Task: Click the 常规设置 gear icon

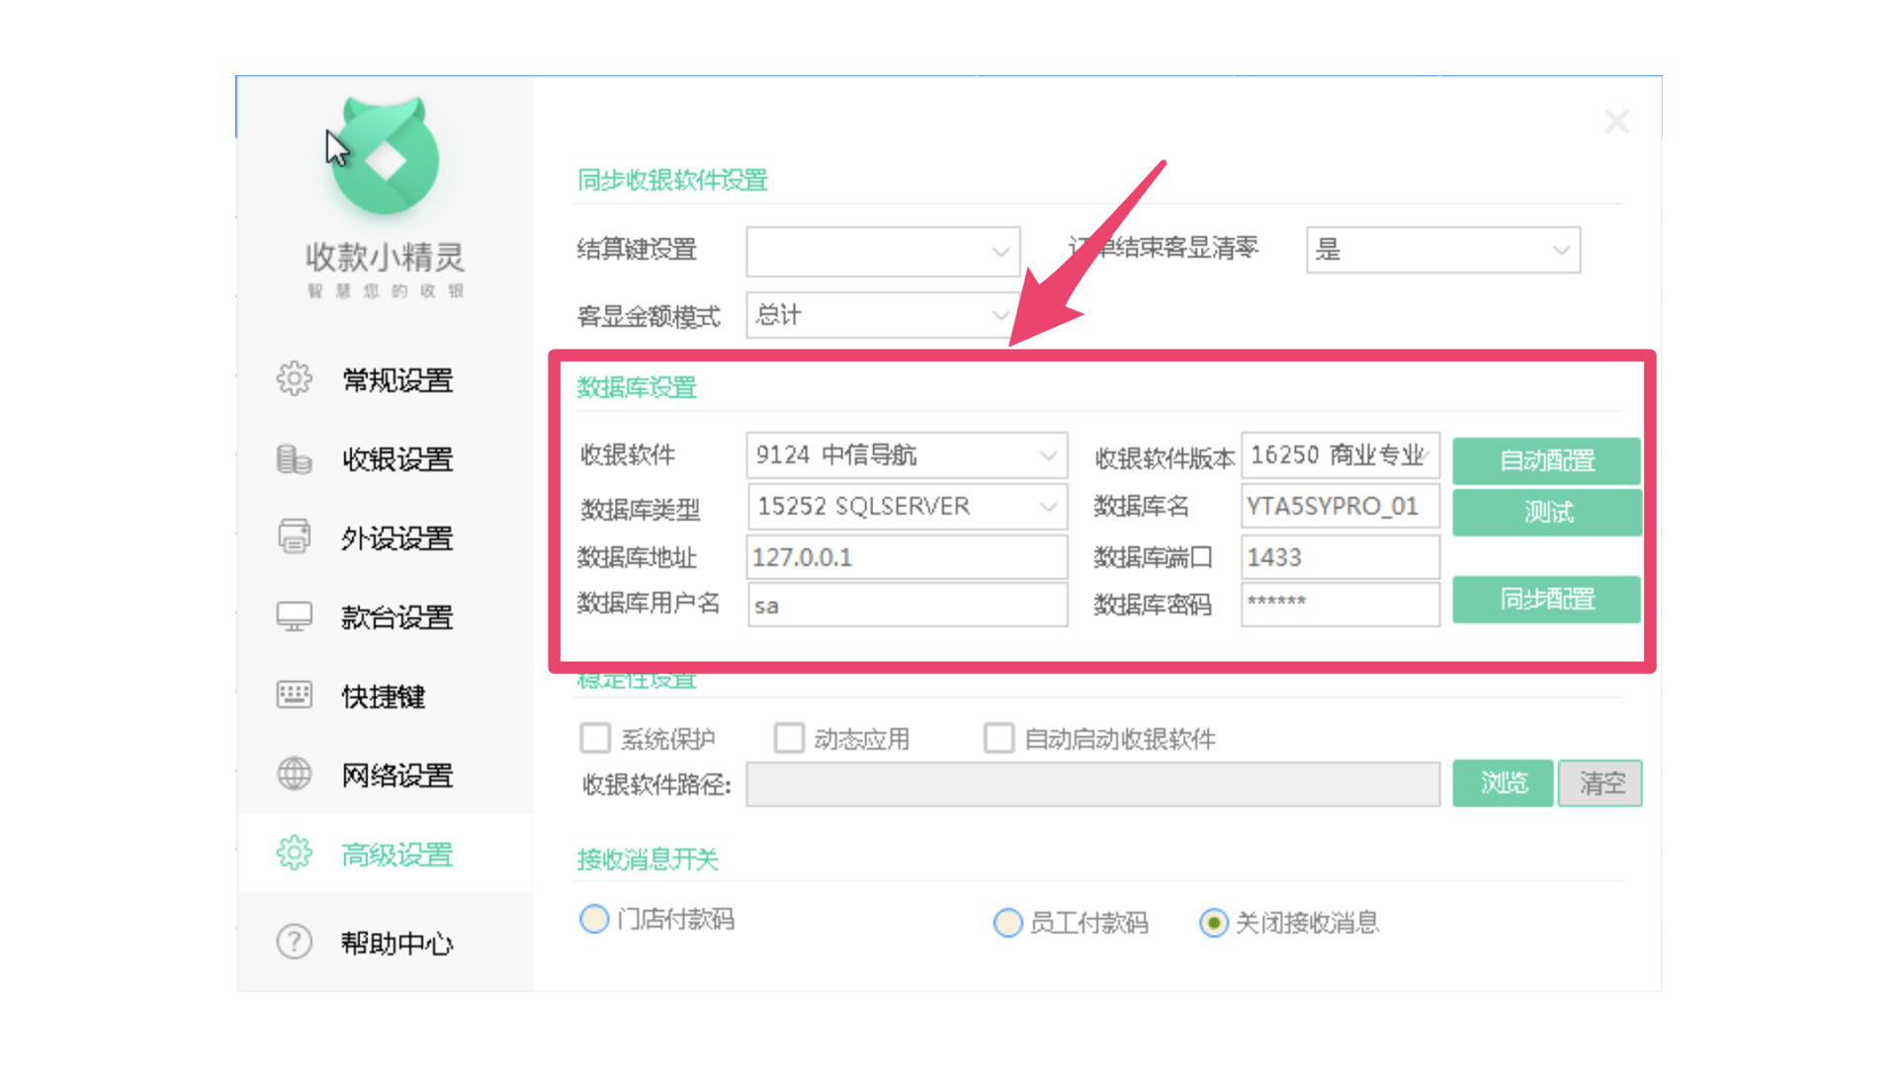Action: tap(294, 378)
